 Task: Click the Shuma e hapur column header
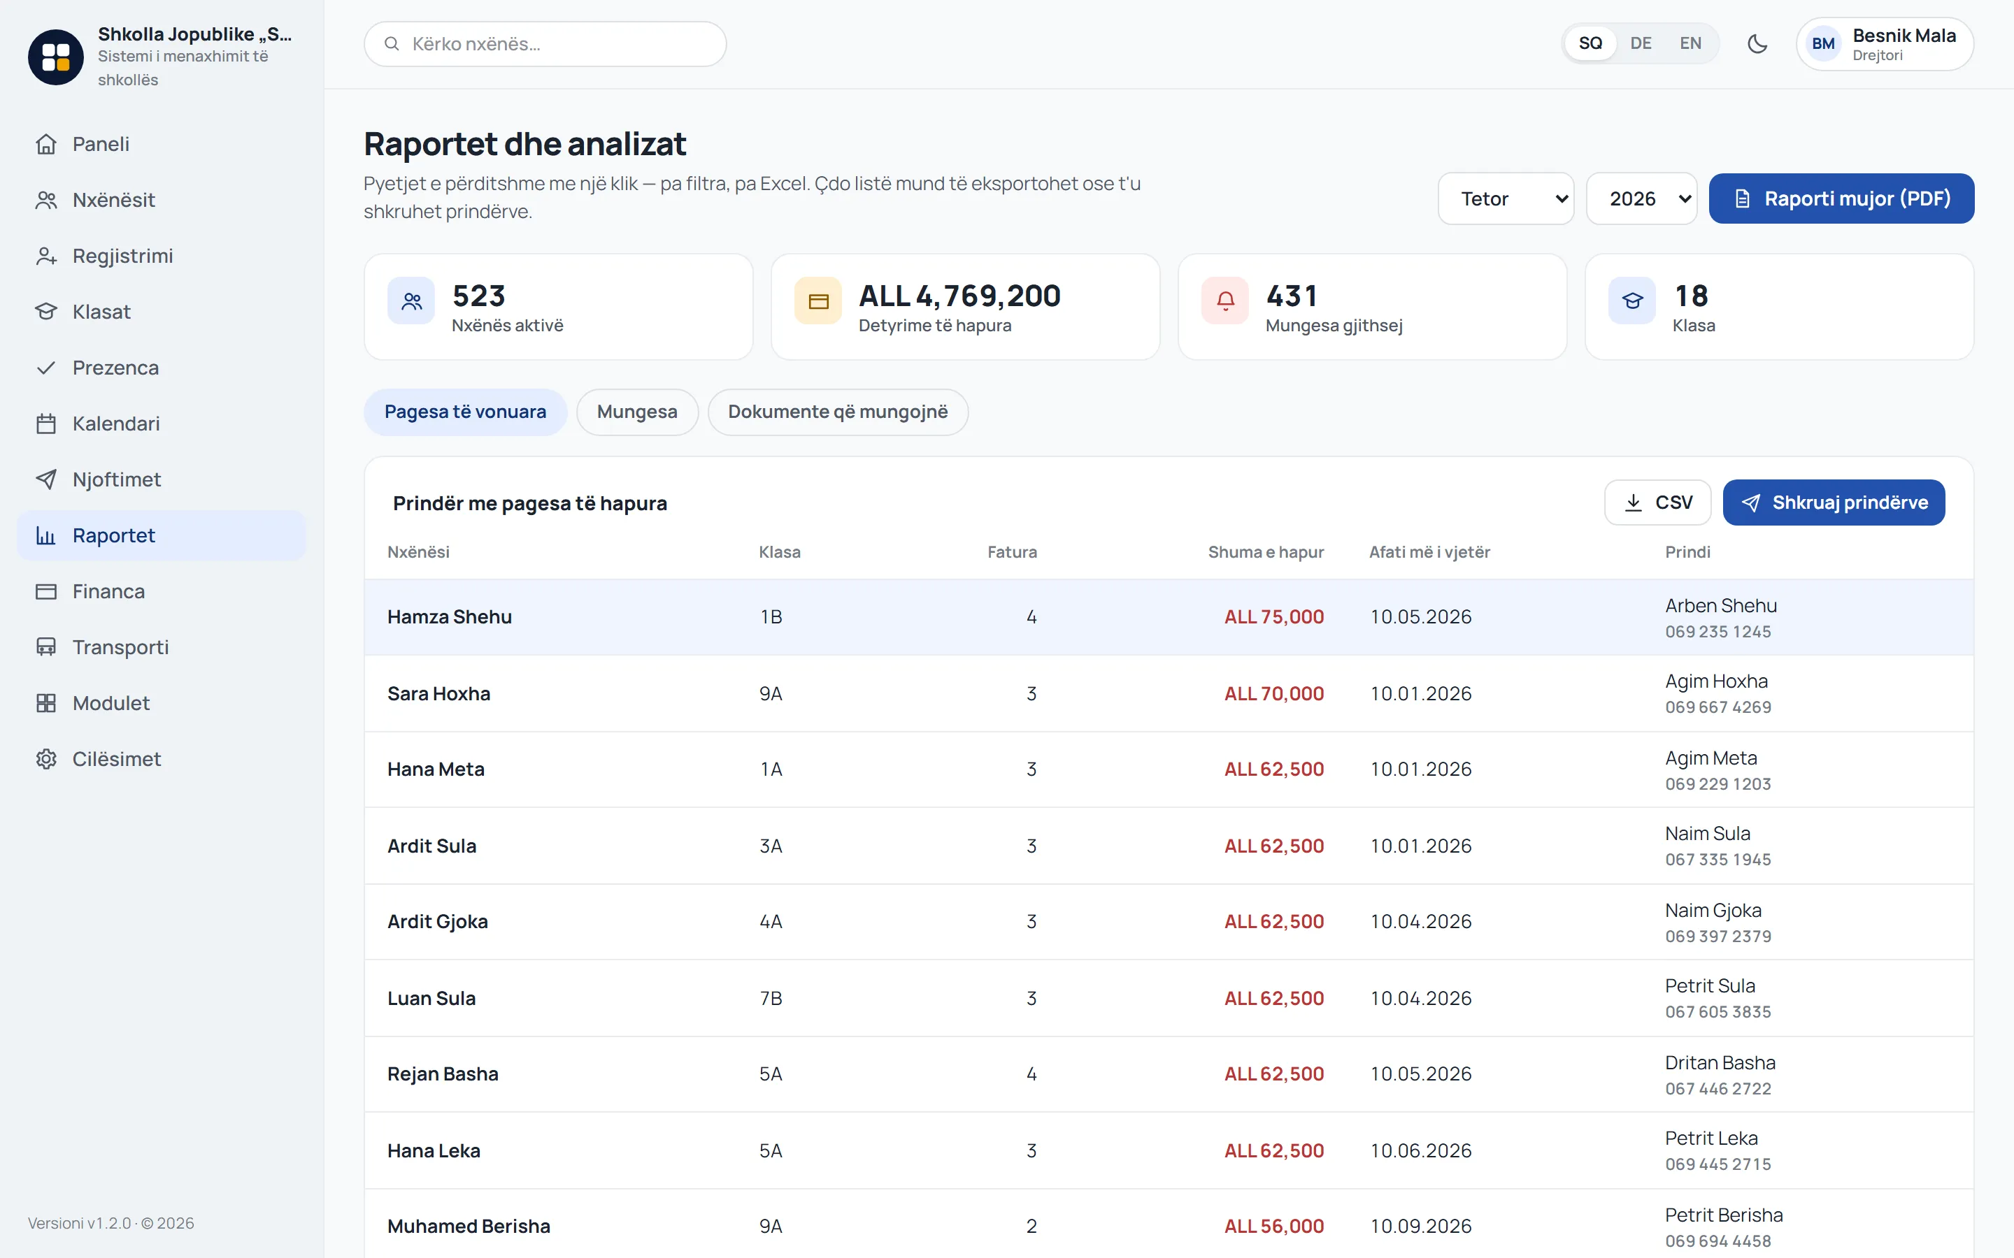click(x=1265, y=551)
